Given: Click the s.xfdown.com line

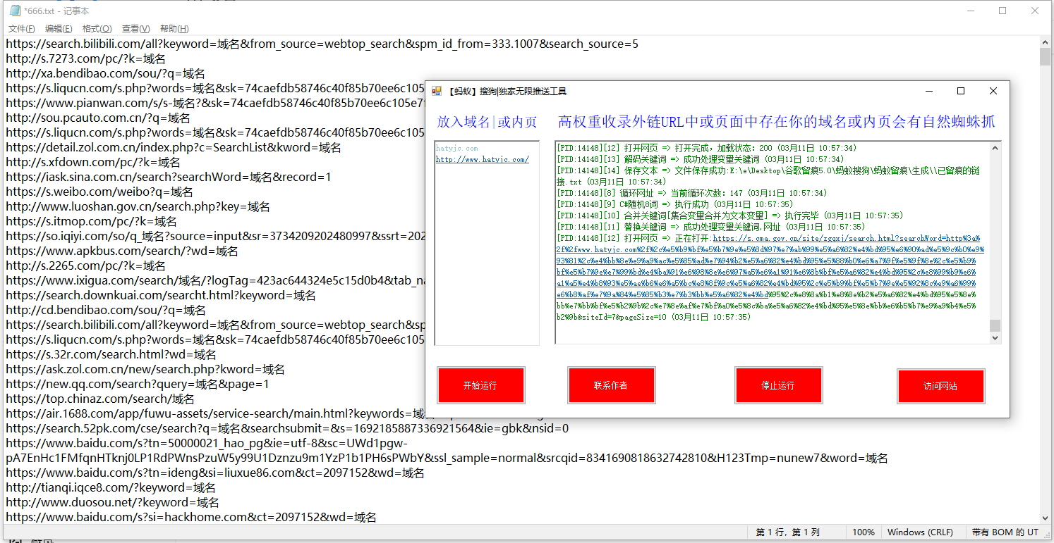Looking at the screenshot, I should click(x=93, y=162).
